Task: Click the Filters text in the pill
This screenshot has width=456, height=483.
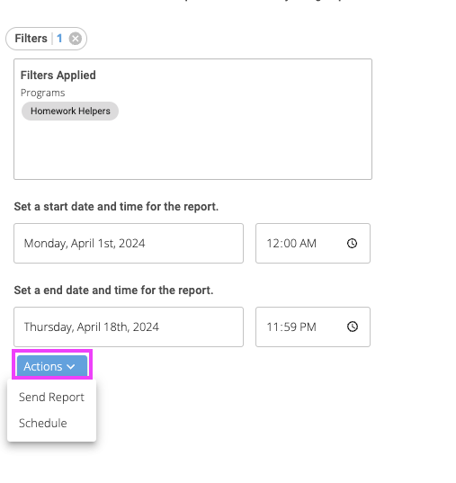Action: click(x=31, y=39)
